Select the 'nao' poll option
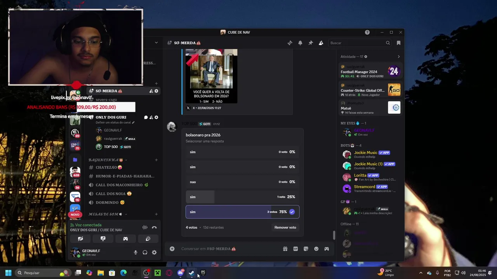Viewport: 497px width, 279px height. pos(243,182)
